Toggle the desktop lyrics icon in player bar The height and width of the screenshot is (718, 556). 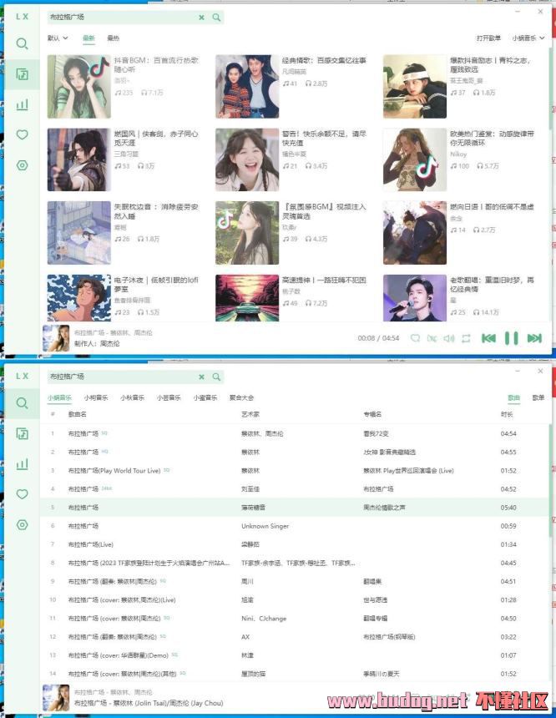[432, 338]
